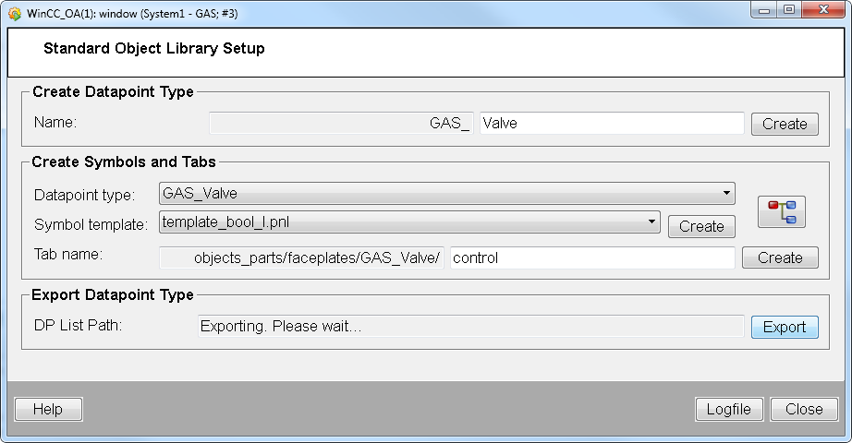Click the 'Create Datapoint Type' group label
Image resolution: width=852 pixels, height=443 pixels.
click(x=113, y=91)
